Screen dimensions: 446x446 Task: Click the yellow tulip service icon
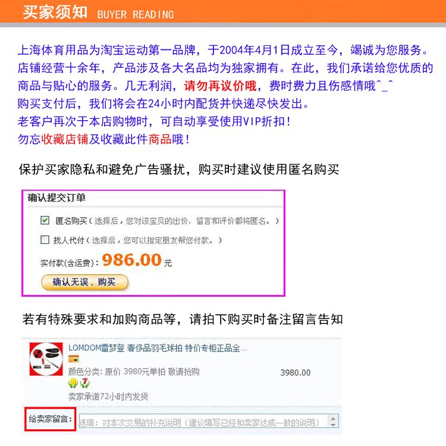pyautogui.click(x=73, y=383)
